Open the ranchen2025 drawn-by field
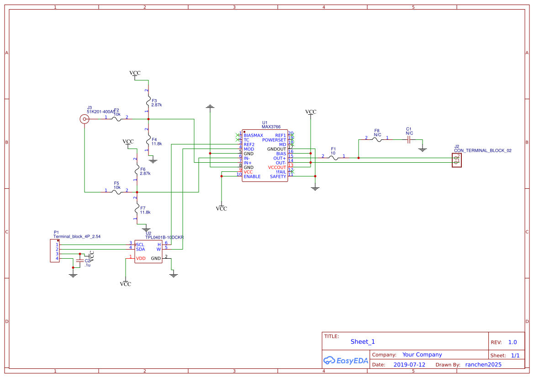 (483, 364)
